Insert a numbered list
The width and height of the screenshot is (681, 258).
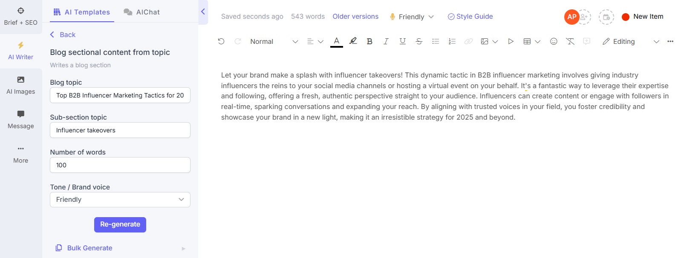452,41
